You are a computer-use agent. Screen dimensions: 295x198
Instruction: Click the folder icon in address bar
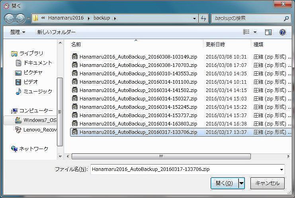(35, 18)
